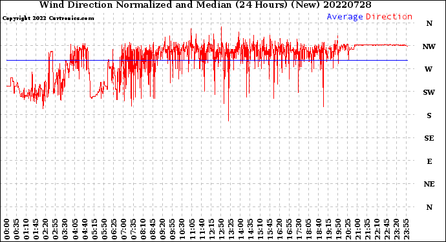This screenshot has width=446, height=242.
Task: Click the 01:45 time label
Action: (36, 229)
